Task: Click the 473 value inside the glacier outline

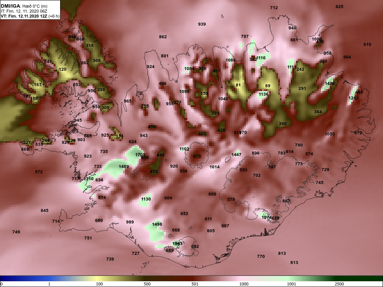Action: (x=197, y=156)
